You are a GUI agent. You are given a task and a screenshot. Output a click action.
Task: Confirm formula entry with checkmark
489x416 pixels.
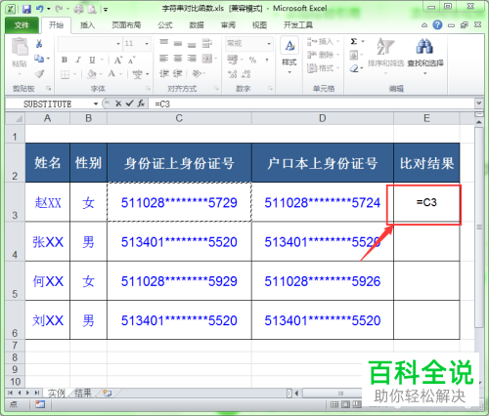[129, 104]
